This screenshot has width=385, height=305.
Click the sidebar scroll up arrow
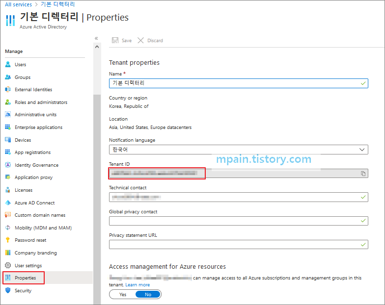coord(97,47)
